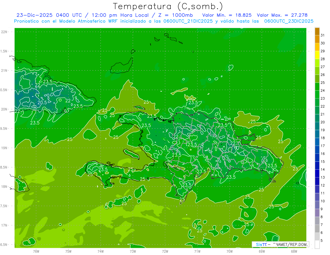Click the '12:00 pm Hora Local' text

(x=122, y=15)
